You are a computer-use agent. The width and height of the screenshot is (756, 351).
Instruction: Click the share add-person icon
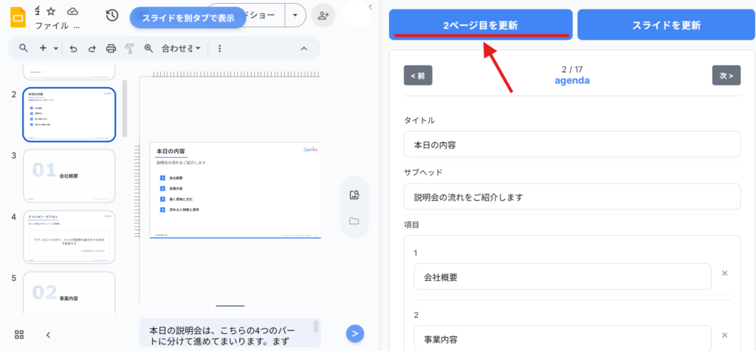coord(321,15)
